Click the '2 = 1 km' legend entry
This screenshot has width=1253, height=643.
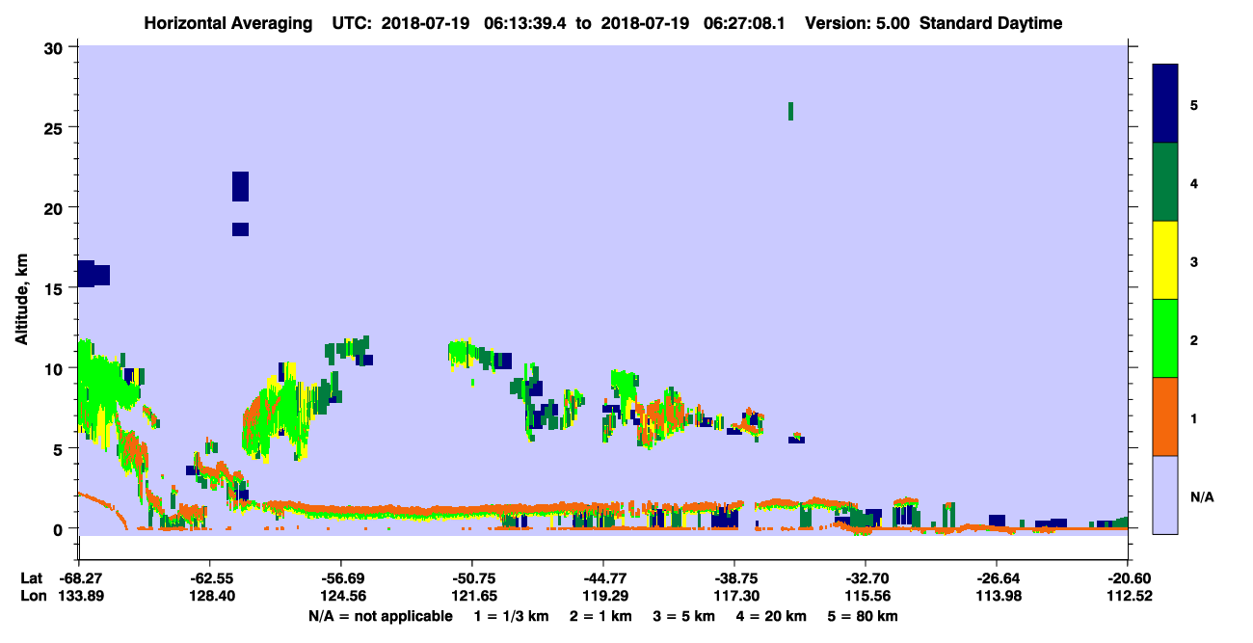coord(602,616)
